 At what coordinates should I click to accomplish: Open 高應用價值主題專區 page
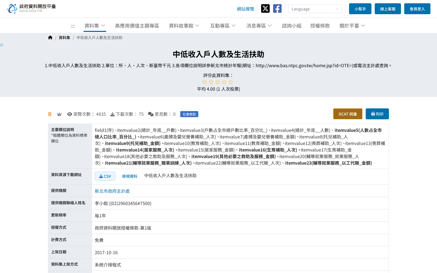pyautogui.click(x=137, y=26)
